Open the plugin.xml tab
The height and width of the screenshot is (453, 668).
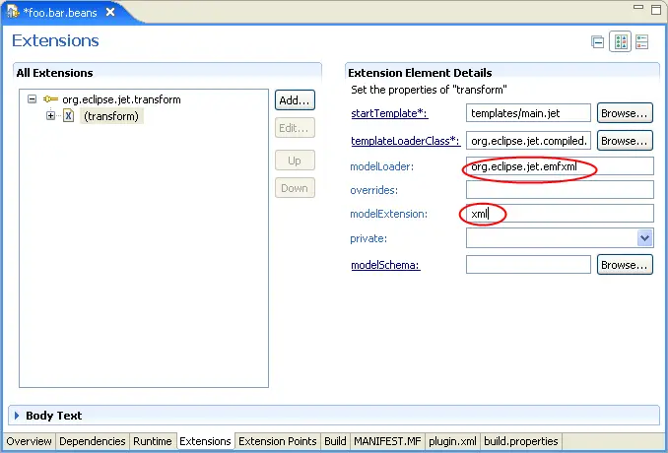click(453, 442)
